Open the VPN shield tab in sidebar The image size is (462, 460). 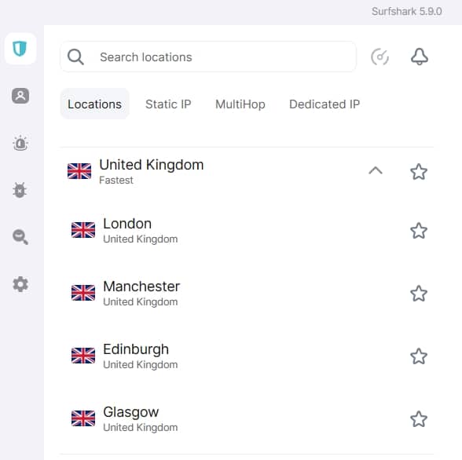click(x=20, y=49)
